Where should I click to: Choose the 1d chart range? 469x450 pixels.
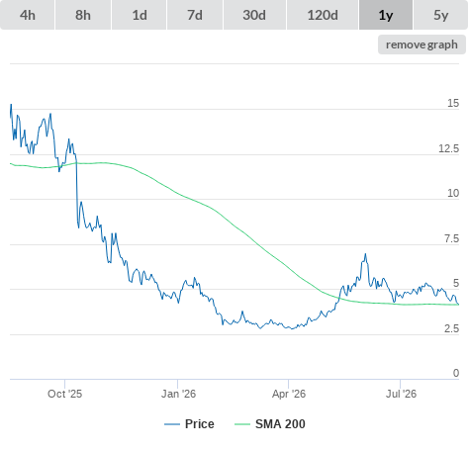[140, 15]
